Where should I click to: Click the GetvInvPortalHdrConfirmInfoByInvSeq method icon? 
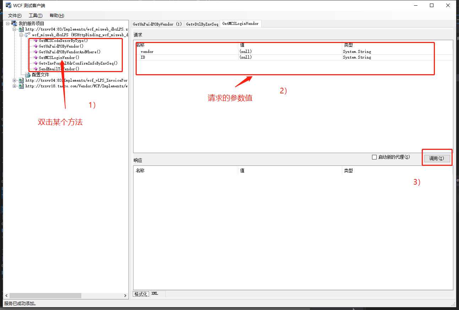[35, 63]
